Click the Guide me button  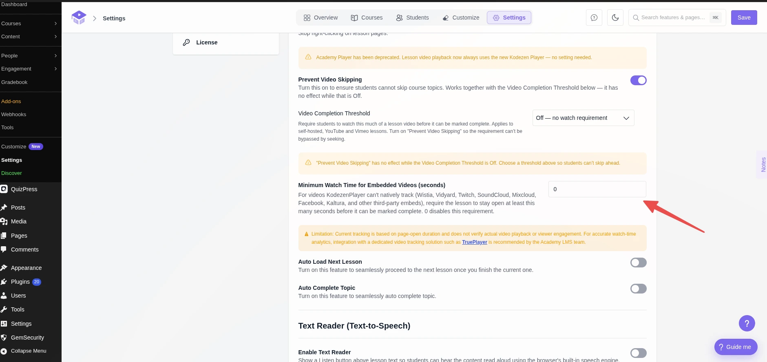[x=736, y=347]
